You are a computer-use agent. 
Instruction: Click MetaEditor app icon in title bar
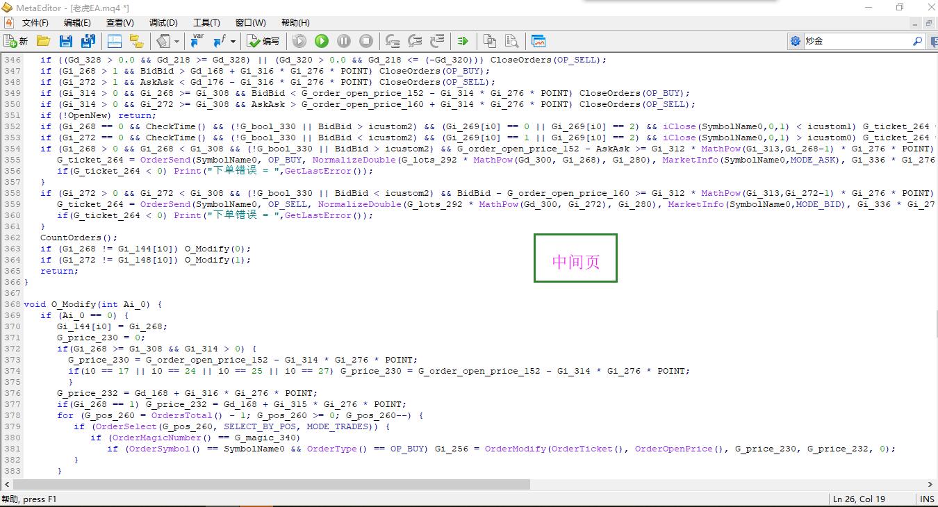(7, 7)
